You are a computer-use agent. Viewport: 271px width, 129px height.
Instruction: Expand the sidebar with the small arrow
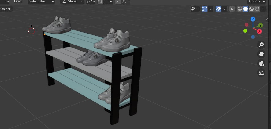[267, 19]
